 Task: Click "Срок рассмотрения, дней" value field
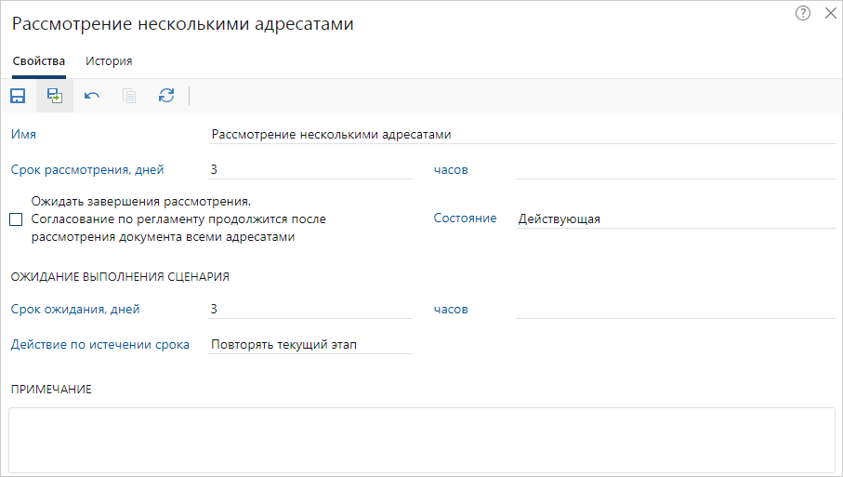310,169
